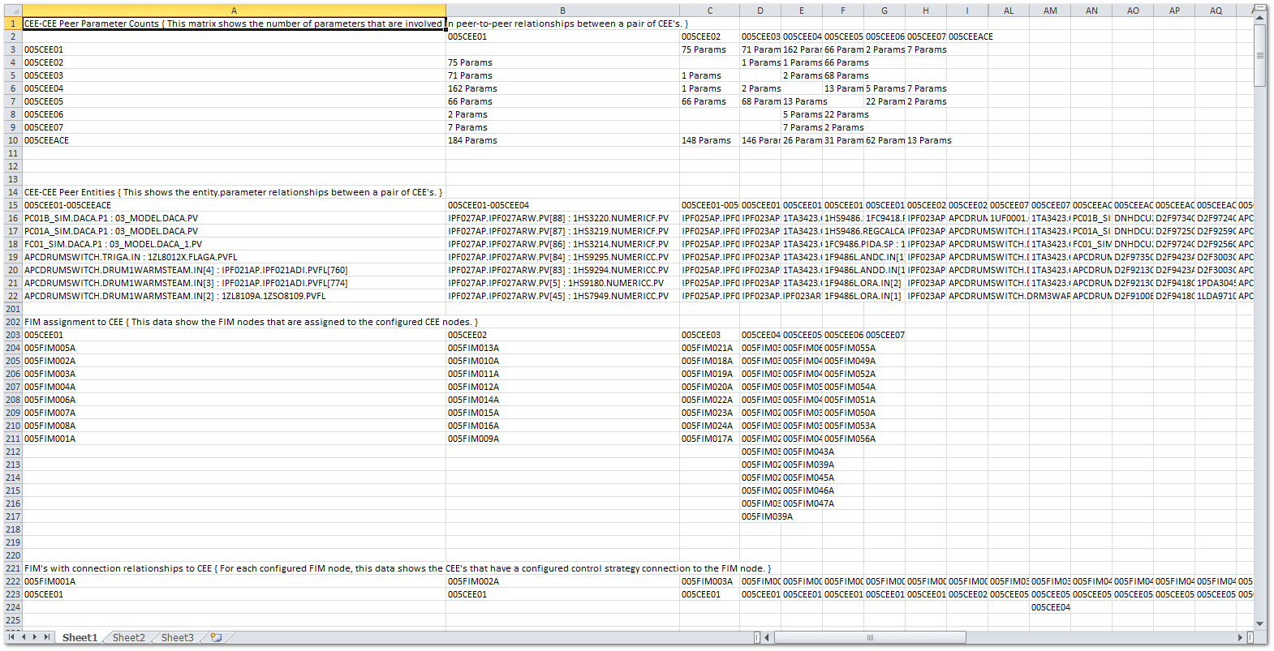Select column AM header

click(1050, 11)
